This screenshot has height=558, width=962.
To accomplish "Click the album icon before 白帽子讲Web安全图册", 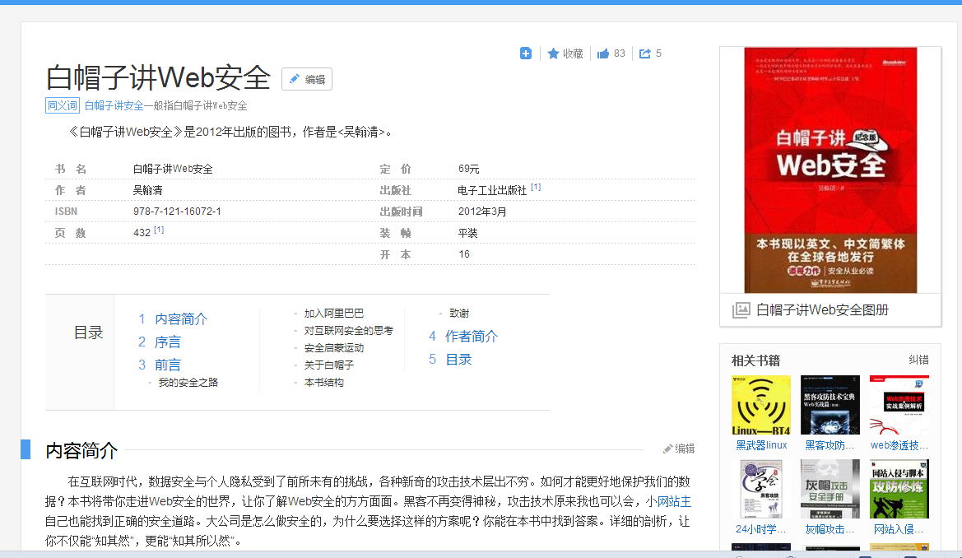I will click(741, 309).
